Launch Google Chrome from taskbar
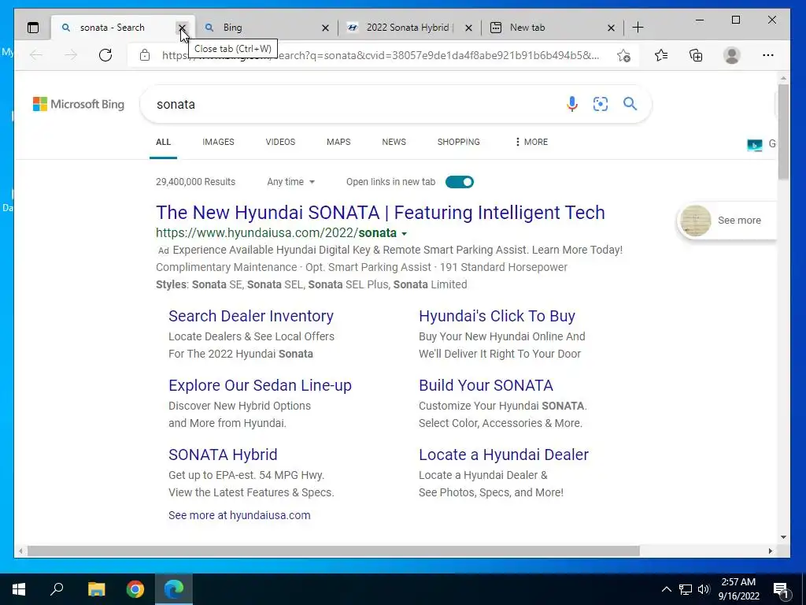 135,589
